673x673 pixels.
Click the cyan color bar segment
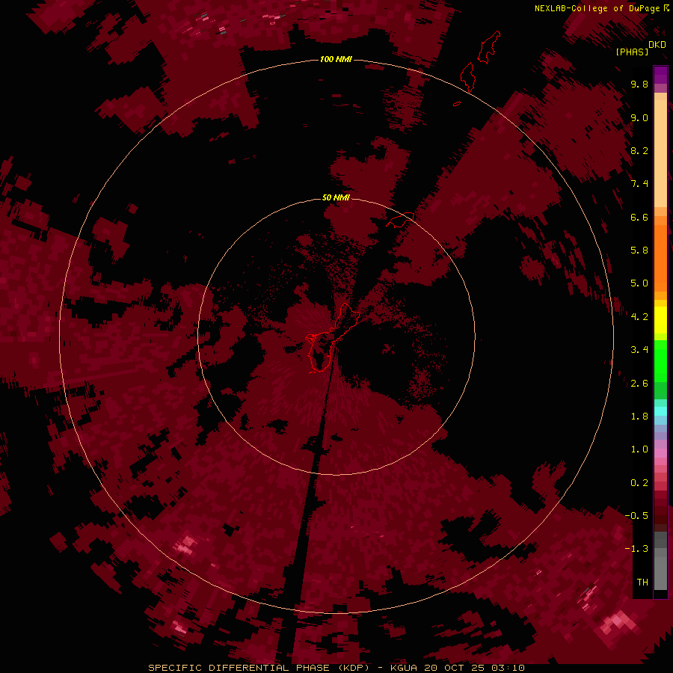(660, 411)
